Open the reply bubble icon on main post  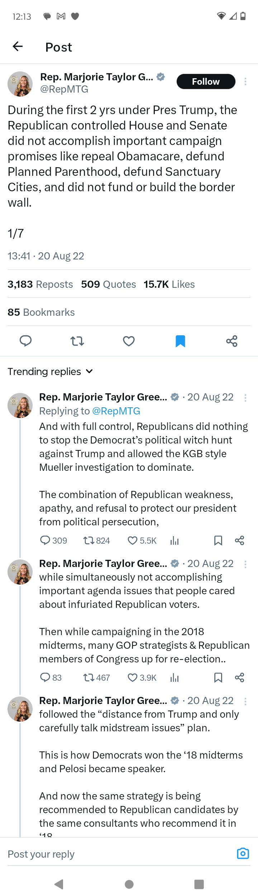click(x=25, y=341)
